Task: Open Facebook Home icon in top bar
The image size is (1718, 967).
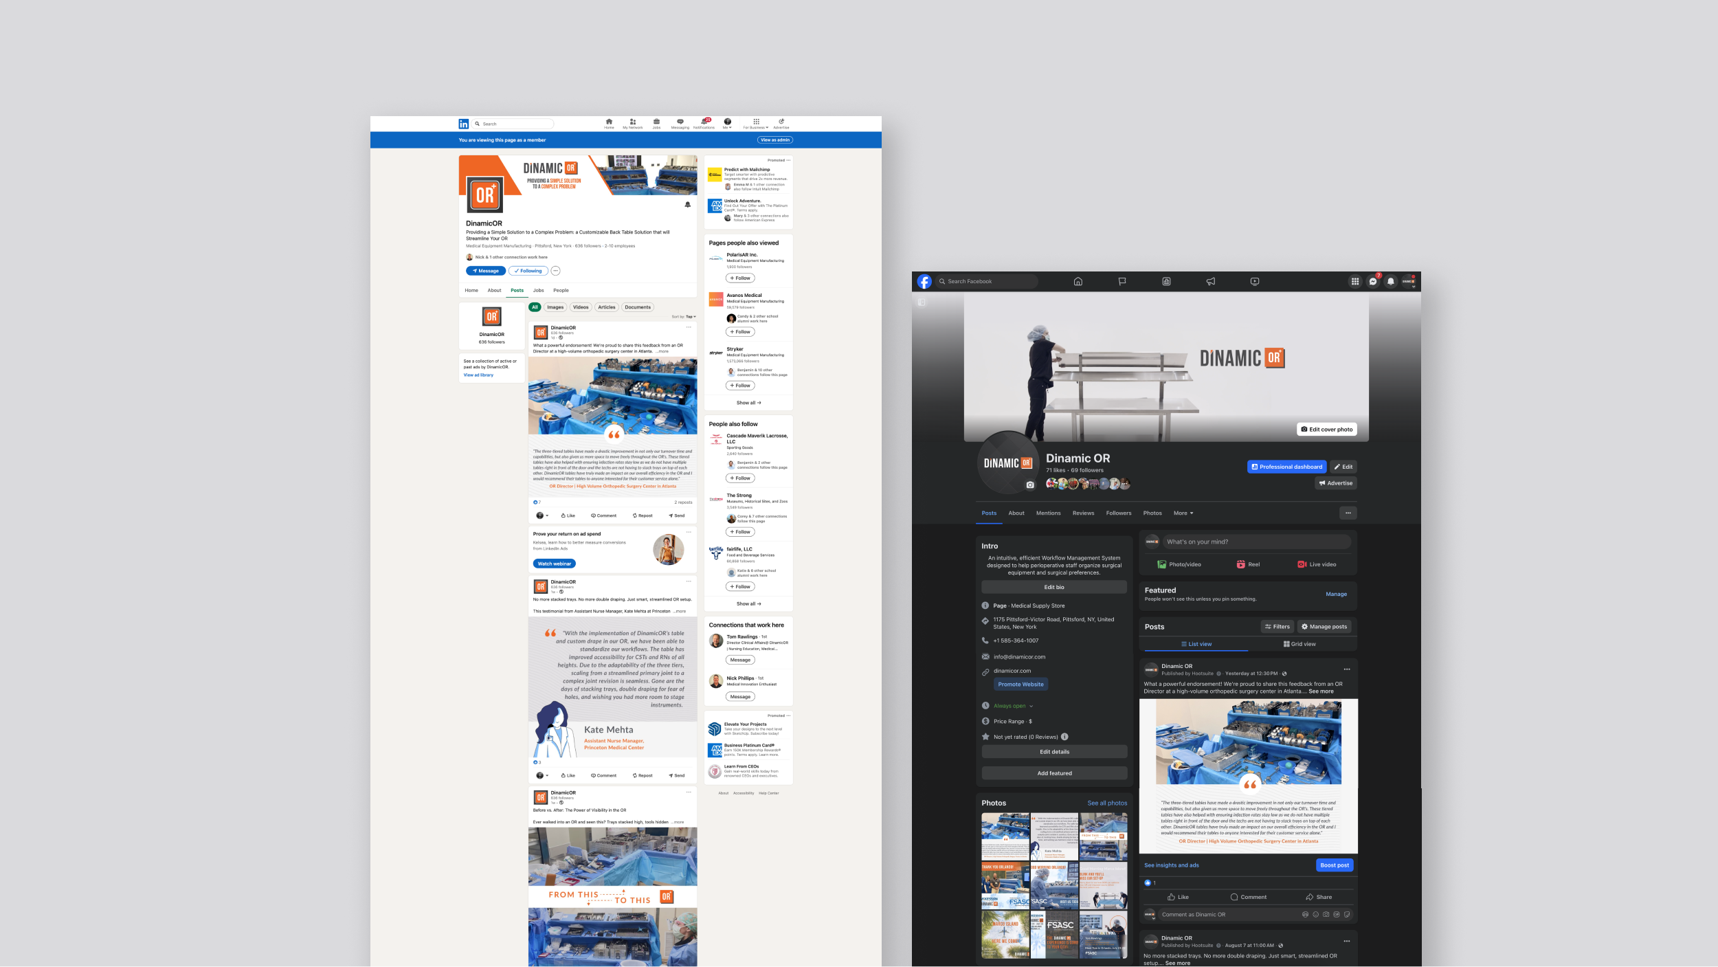Action: tap(1078, 281)
